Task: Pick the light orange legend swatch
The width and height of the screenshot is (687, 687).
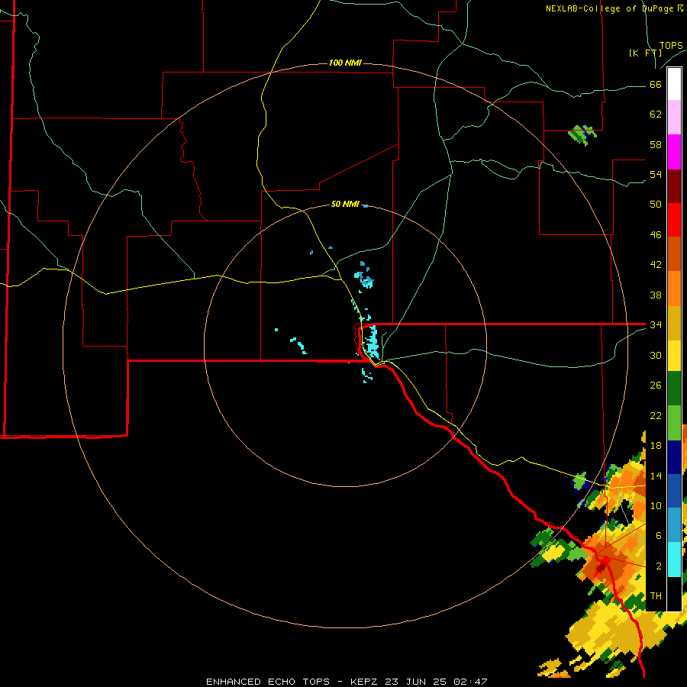Action: pyautogui.click(x=674, y=289)
